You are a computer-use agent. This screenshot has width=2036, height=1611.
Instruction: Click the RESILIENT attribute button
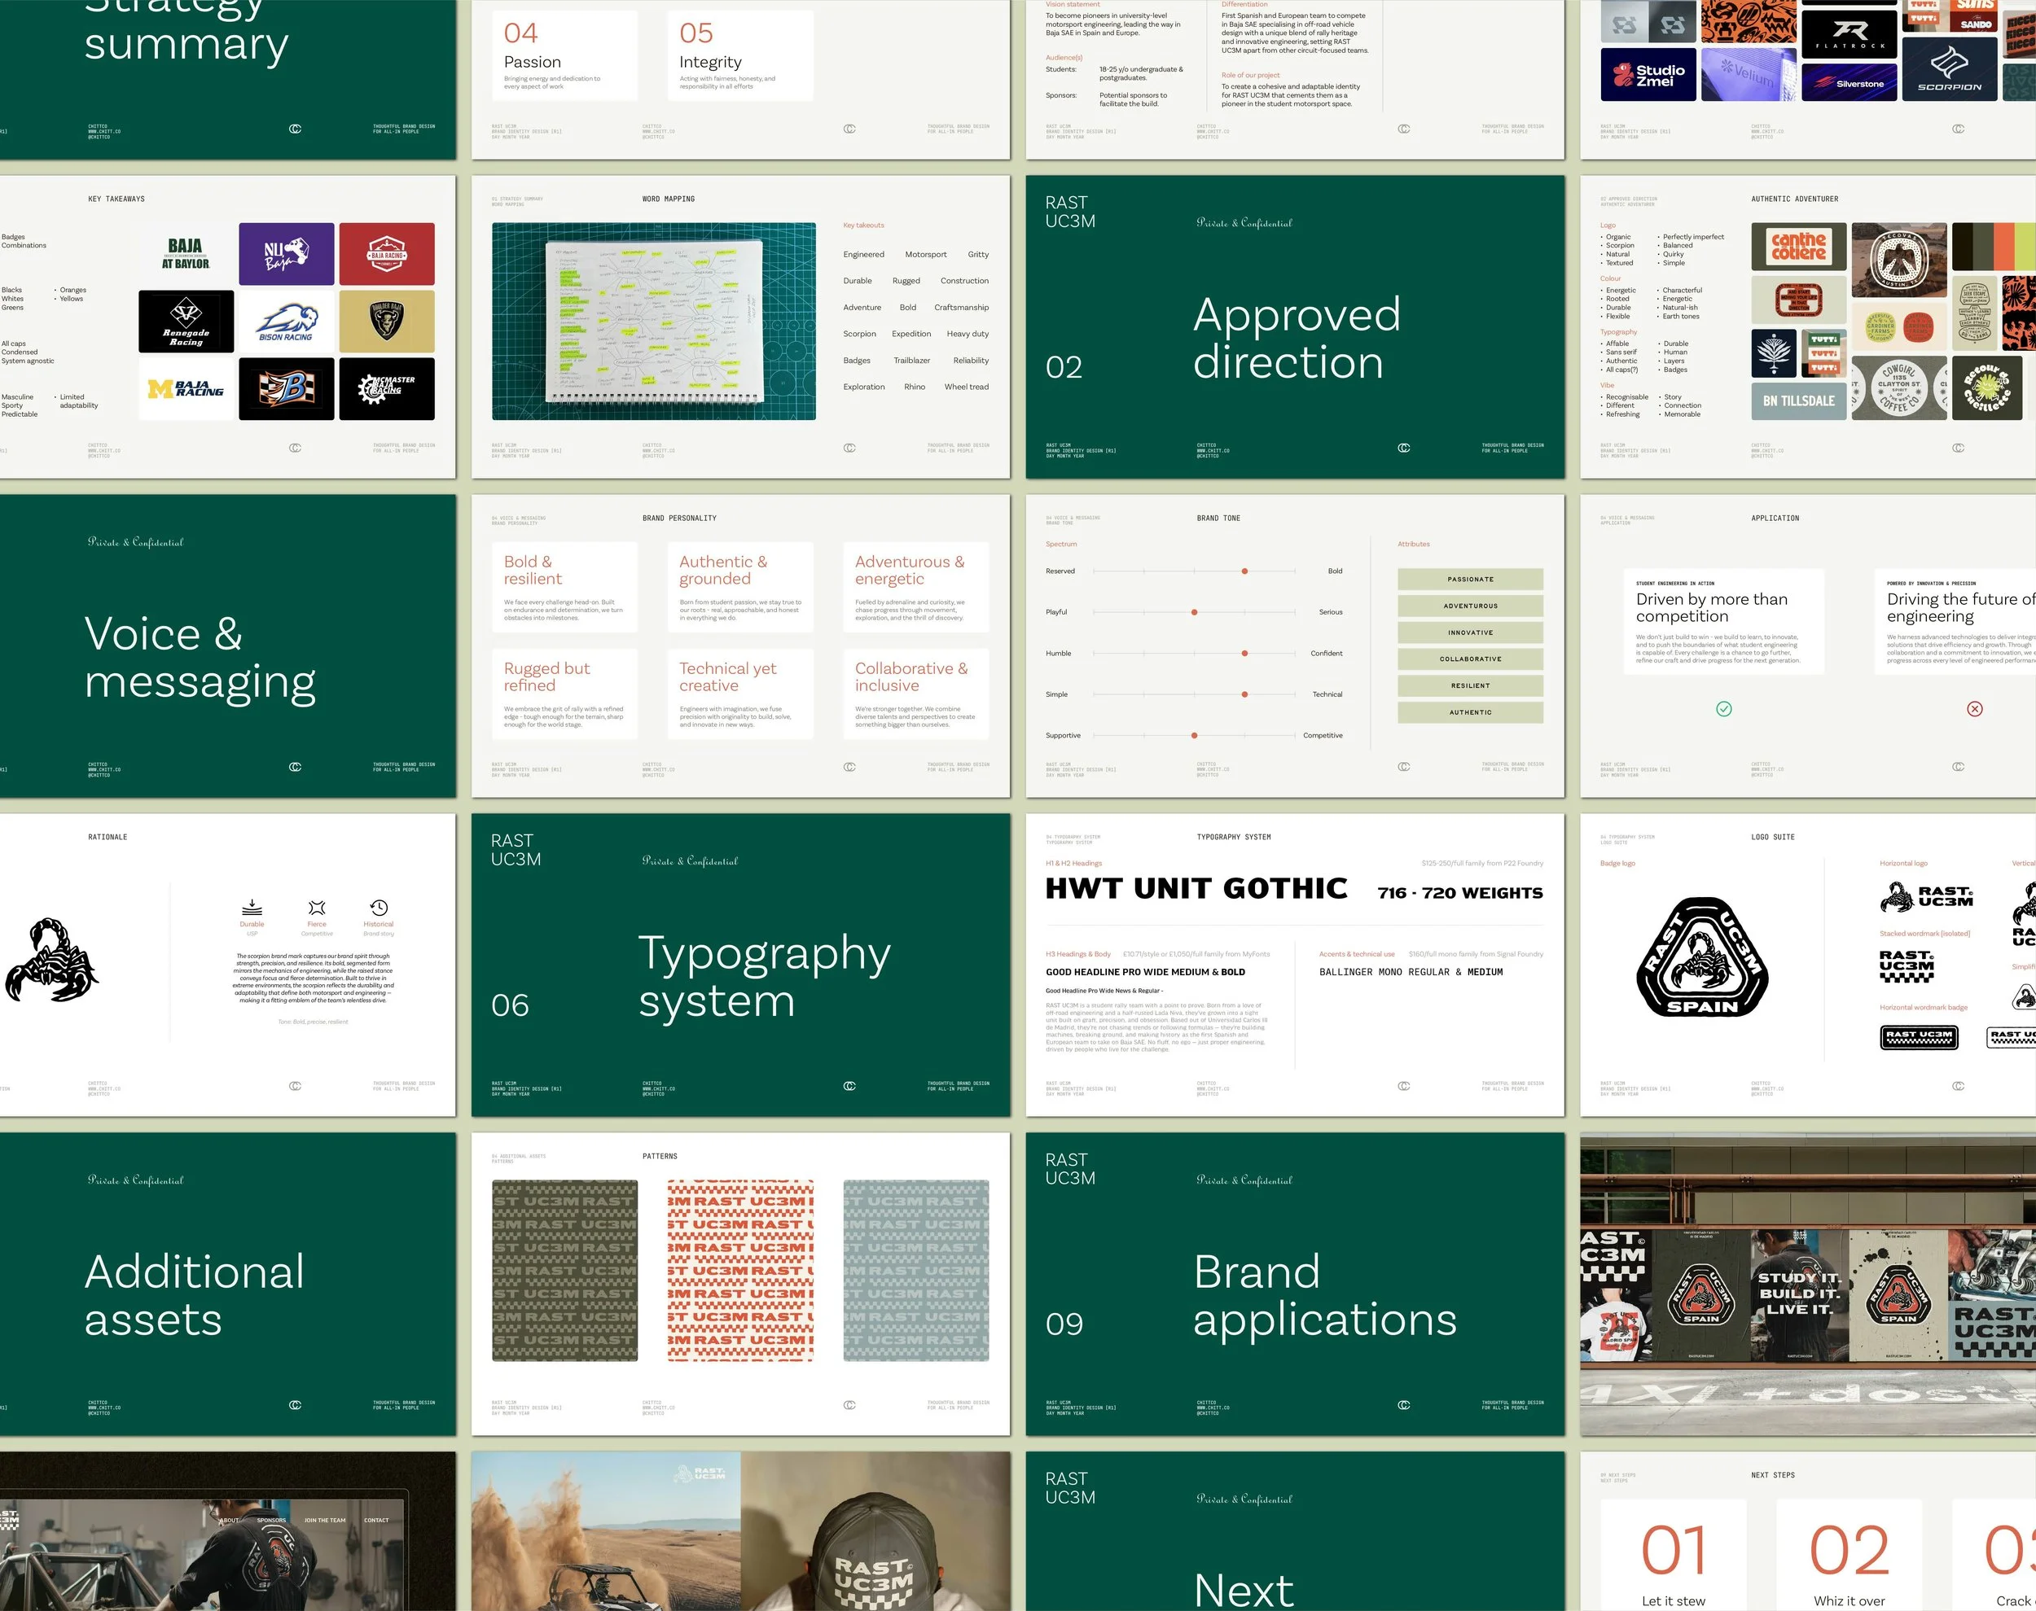pos(1470,685)
